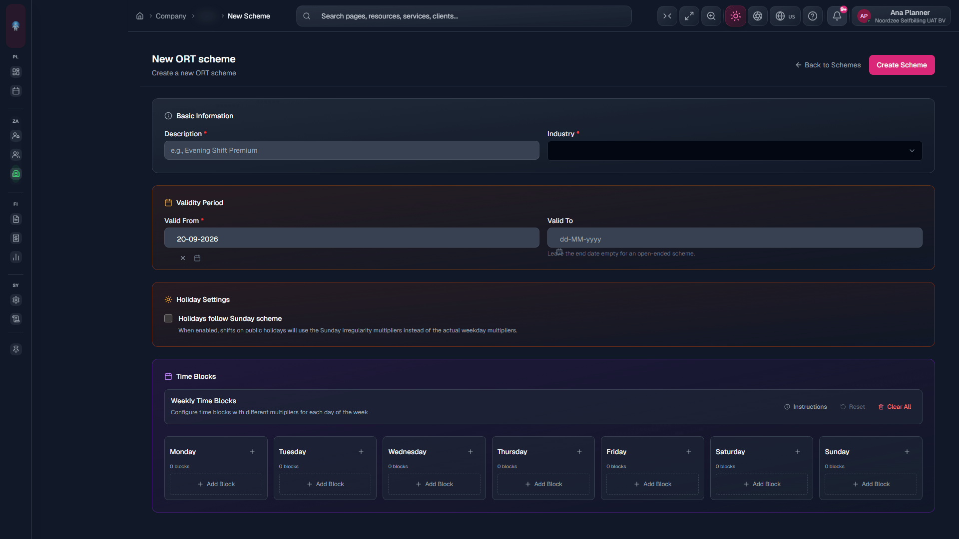Add Block under Saturday

tap(762, 484)
